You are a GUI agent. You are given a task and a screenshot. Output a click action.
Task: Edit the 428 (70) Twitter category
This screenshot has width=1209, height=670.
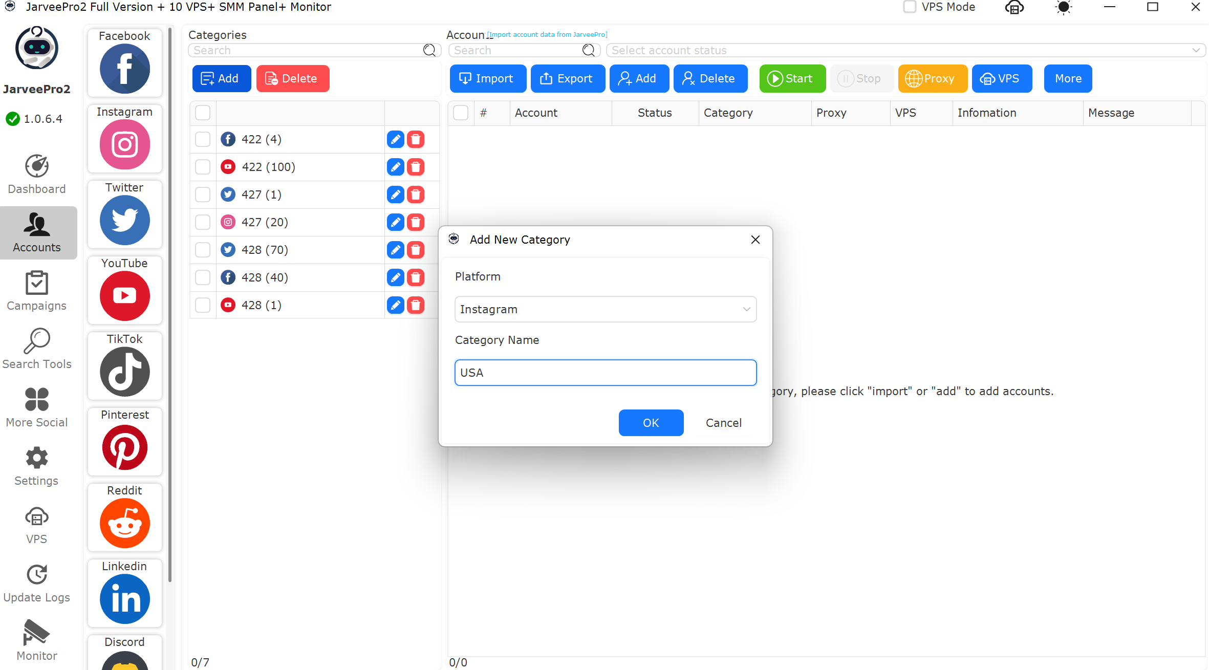(396, 250)
